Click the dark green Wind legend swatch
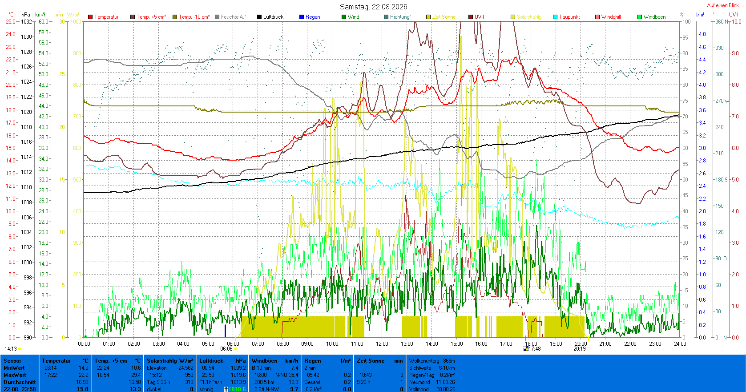Viewport: 746px width, 392px height. (344, 17)
